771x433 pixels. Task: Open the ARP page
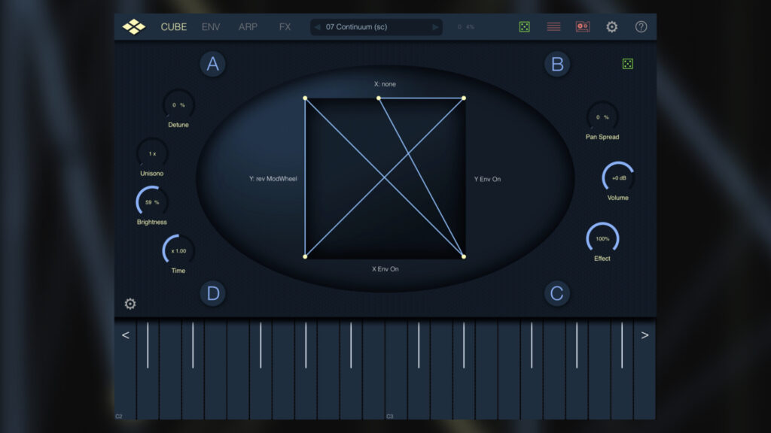[x=249, y=26]
